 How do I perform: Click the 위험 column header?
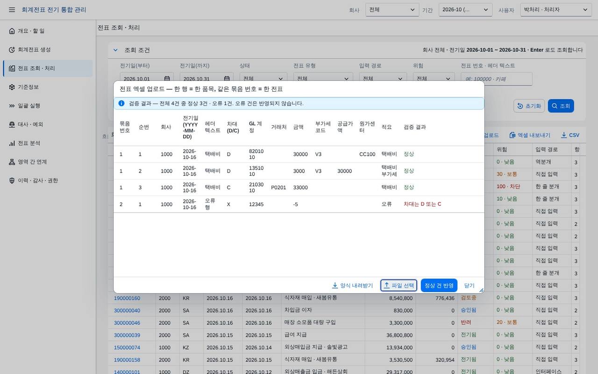(513, 149)
